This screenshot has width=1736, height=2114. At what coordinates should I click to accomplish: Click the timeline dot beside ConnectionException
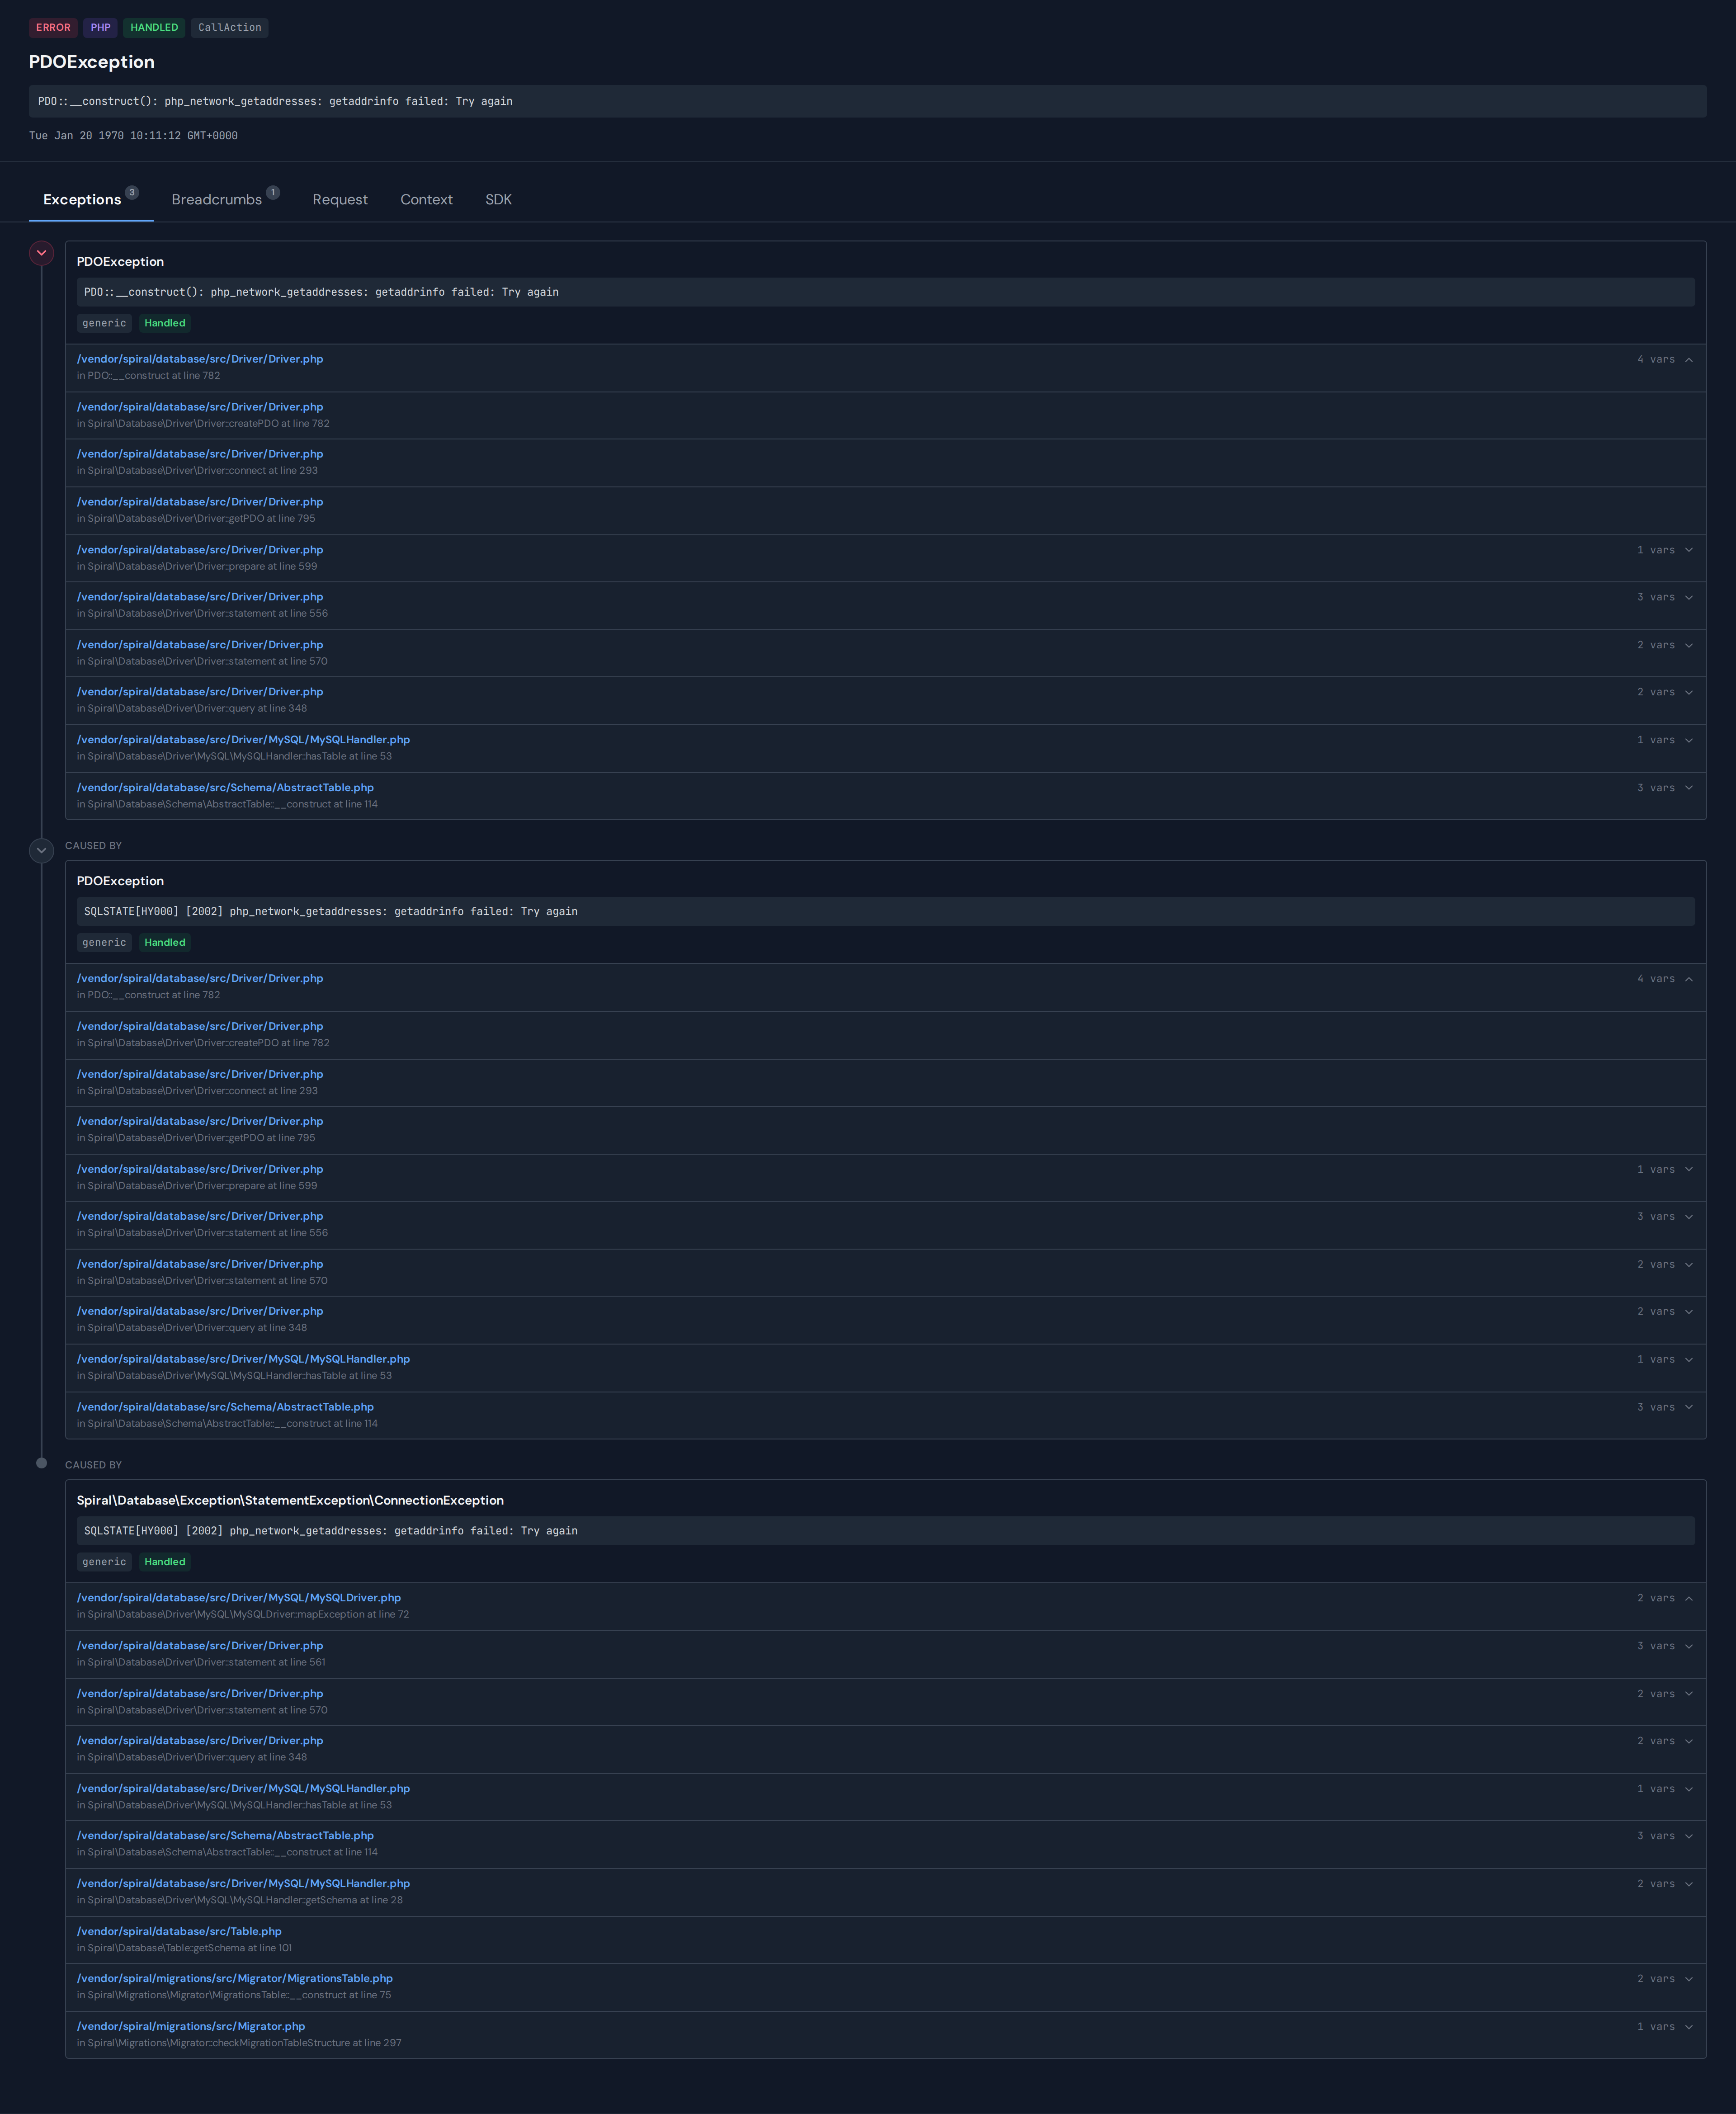[41, 1463]
